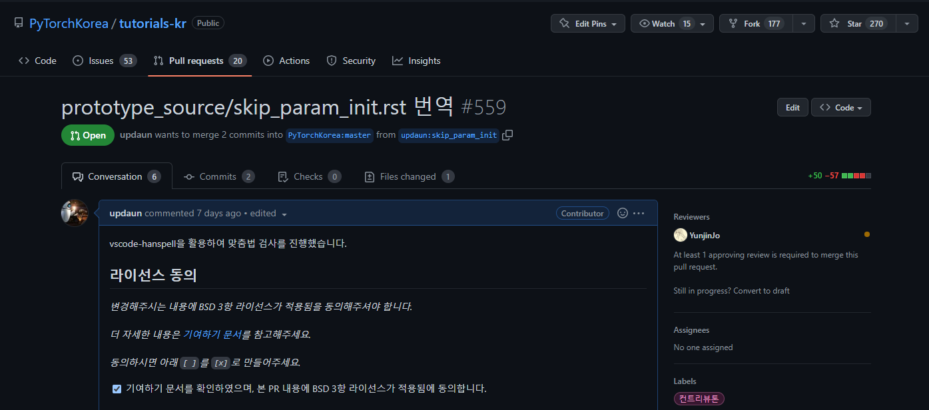Click updaun's avatar image
This screenshot has height=410, width=929.
(x=75, y=213)
